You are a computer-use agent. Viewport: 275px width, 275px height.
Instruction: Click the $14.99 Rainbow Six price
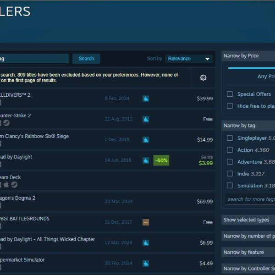205,140
